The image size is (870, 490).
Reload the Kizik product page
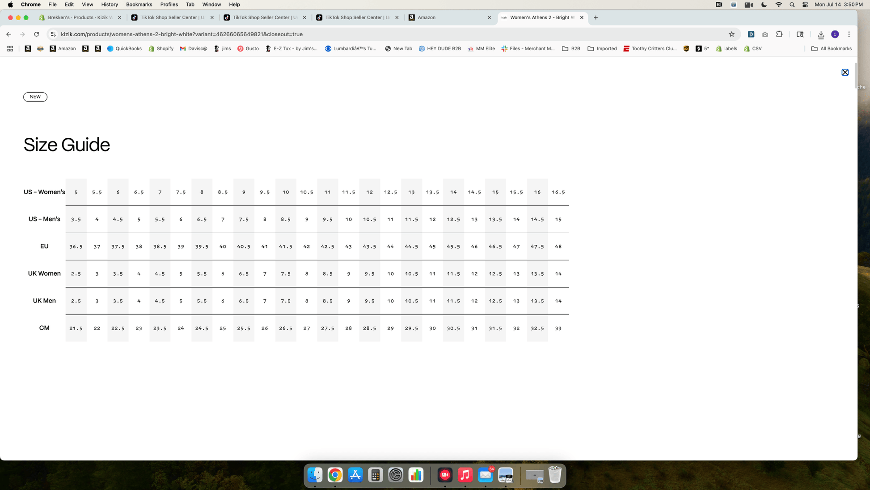click(x=37, y=34)
